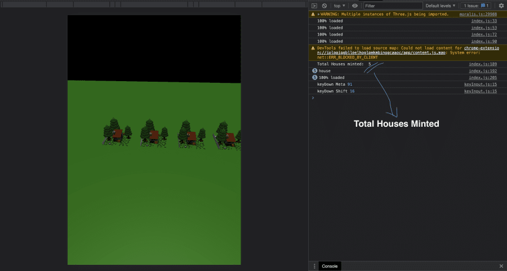The height and width of the screenshot is (271, 507).
Task: Open the index.js:33 source link
Action: (x=484, y=21)
